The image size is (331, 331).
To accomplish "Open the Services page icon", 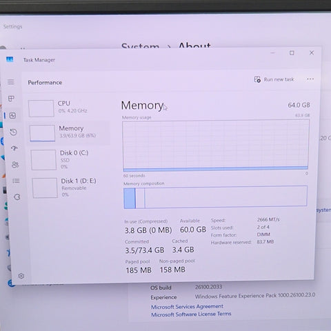I will coord(17,197).
